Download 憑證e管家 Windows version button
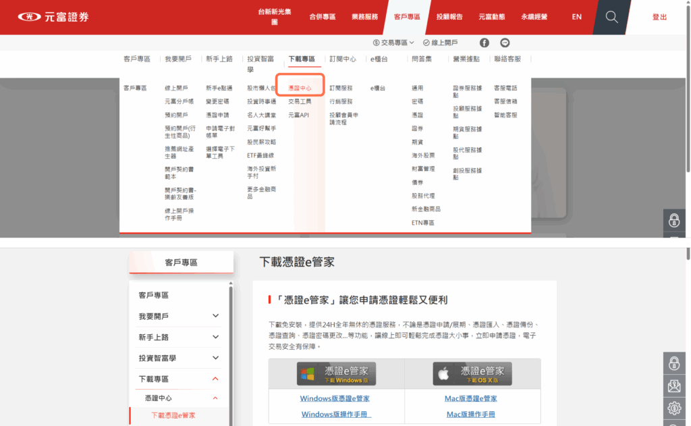Screen dimensions: 691x426 [336, 373]
